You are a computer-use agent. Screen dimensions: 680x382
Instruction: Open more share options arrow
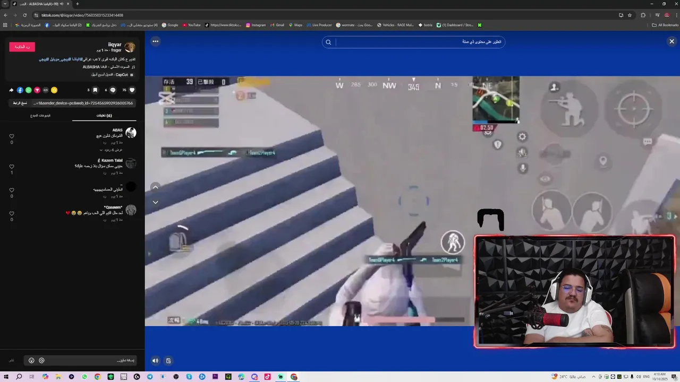click(x=11, y=90)
